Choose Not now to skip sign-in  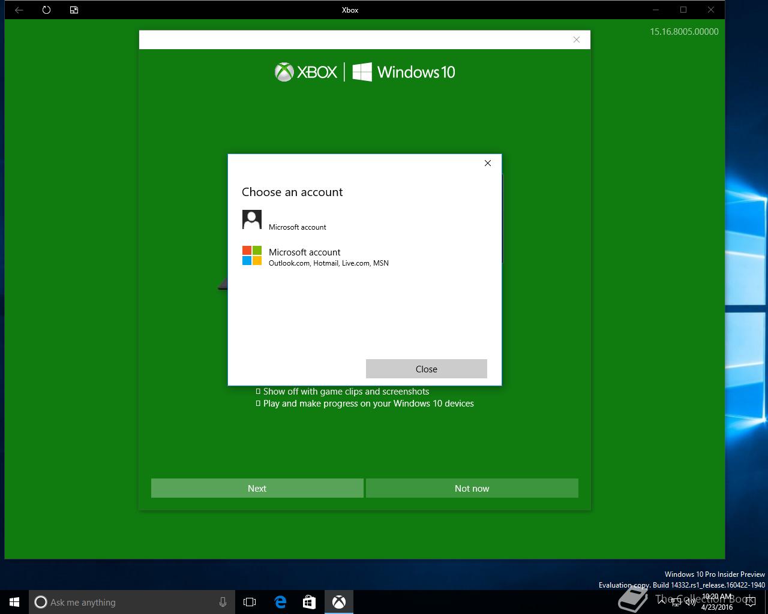[x=472, y=488]
